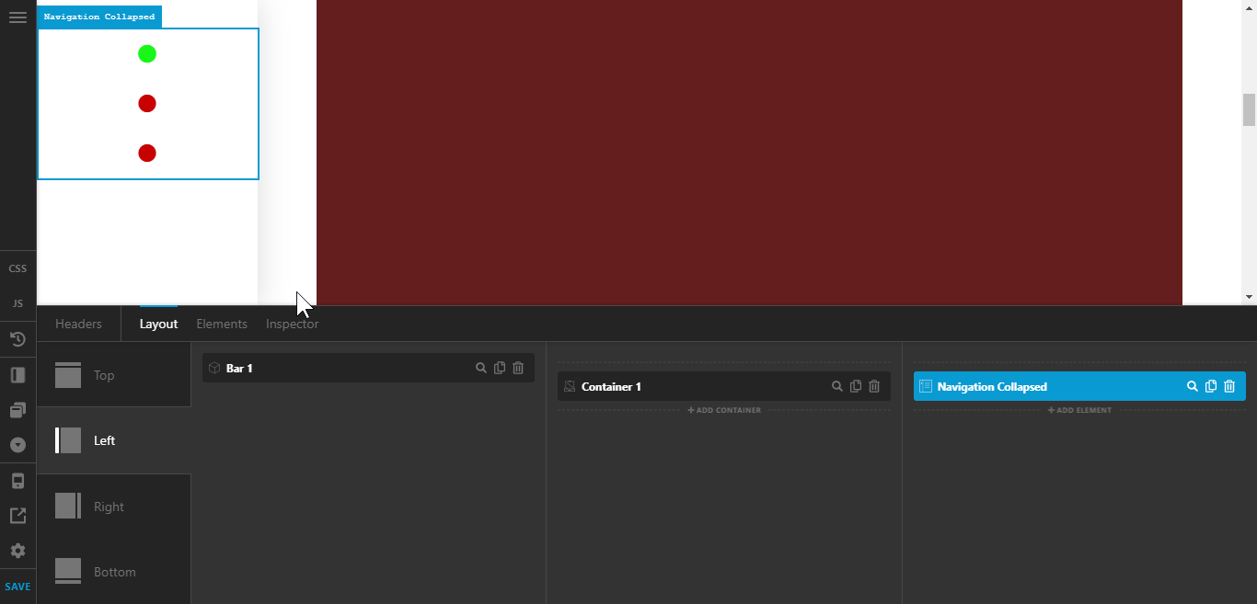Viewport: 1257px width, 604px height.
Task: Click the scrollbar down arrow in preview
Action: click(1249, 297)
